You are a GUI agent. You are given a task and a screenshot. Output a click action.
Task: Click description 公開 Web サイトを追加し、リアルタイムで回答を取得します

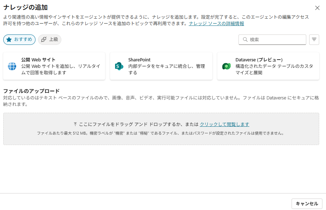click(x=61, y=70)
